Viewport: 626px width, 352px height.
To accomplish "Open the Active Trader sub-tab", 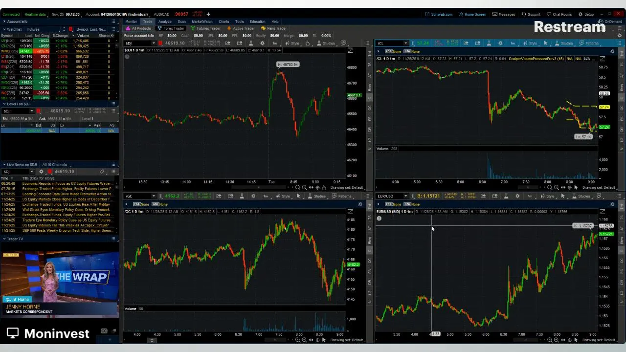I will coord(241,28).
